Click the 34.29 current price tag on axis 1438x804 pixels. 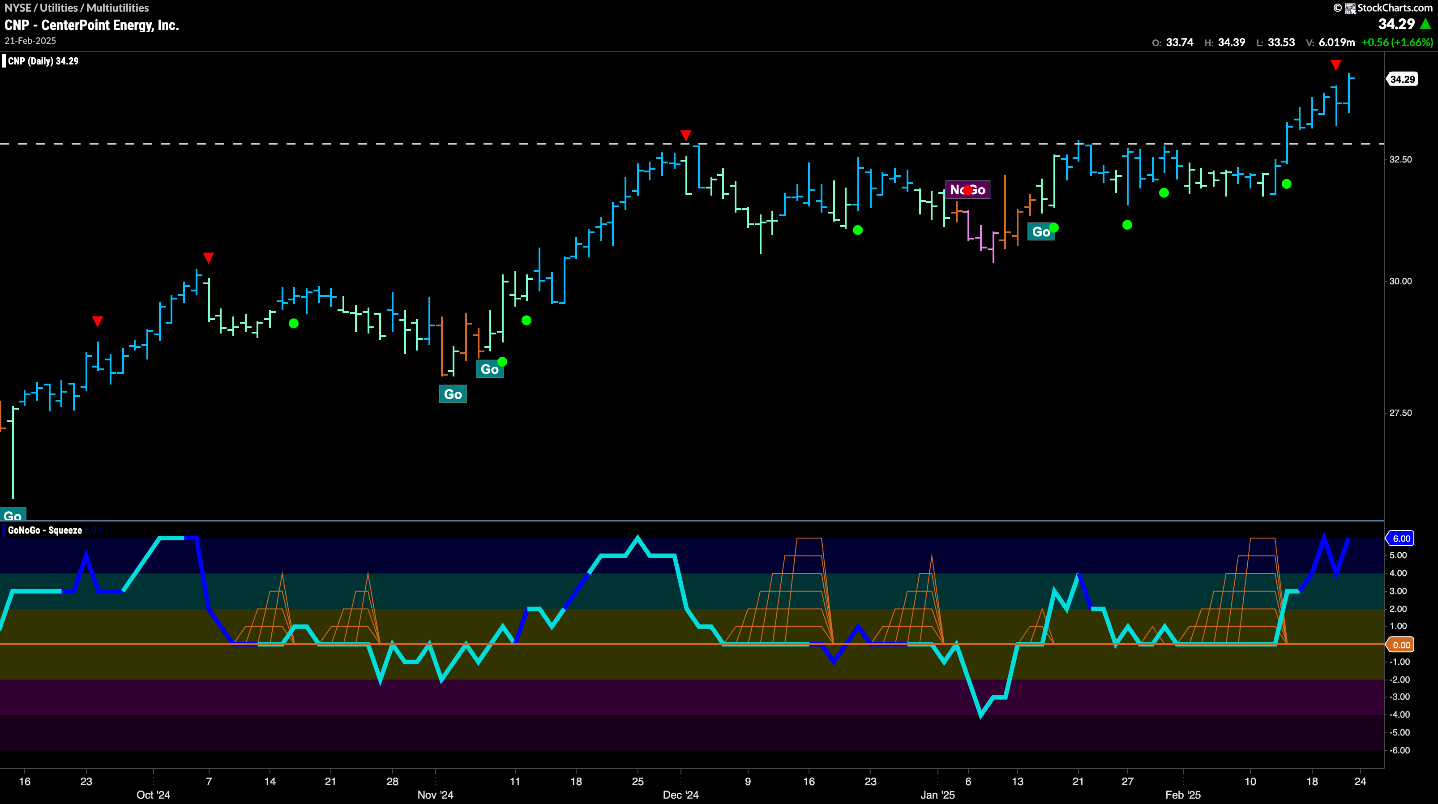pos(1402,79)
